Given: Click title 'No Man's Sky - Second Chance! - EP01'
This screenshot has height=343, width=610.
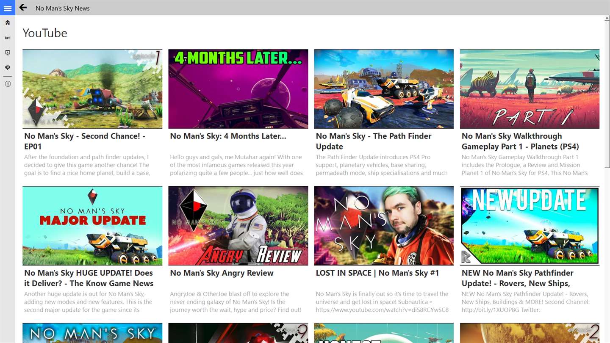Looking at the screenshot, I should [x=85, y=141].
